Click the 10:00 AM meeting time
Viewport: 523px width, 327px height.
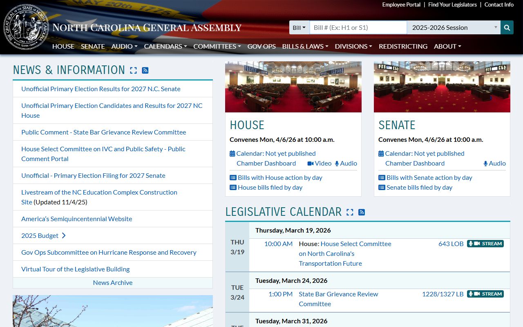pyautogui.click(x=278, y=244)
